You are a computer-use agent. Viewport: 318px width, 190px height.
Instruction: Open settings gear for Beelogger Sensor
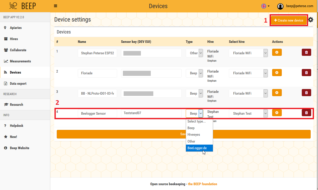(x=277, y=113)
